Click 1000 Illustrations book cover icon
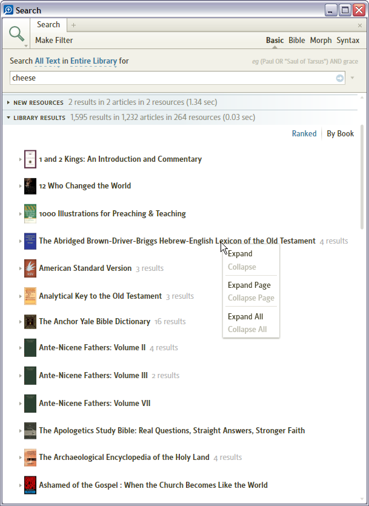 coord(30,214)
